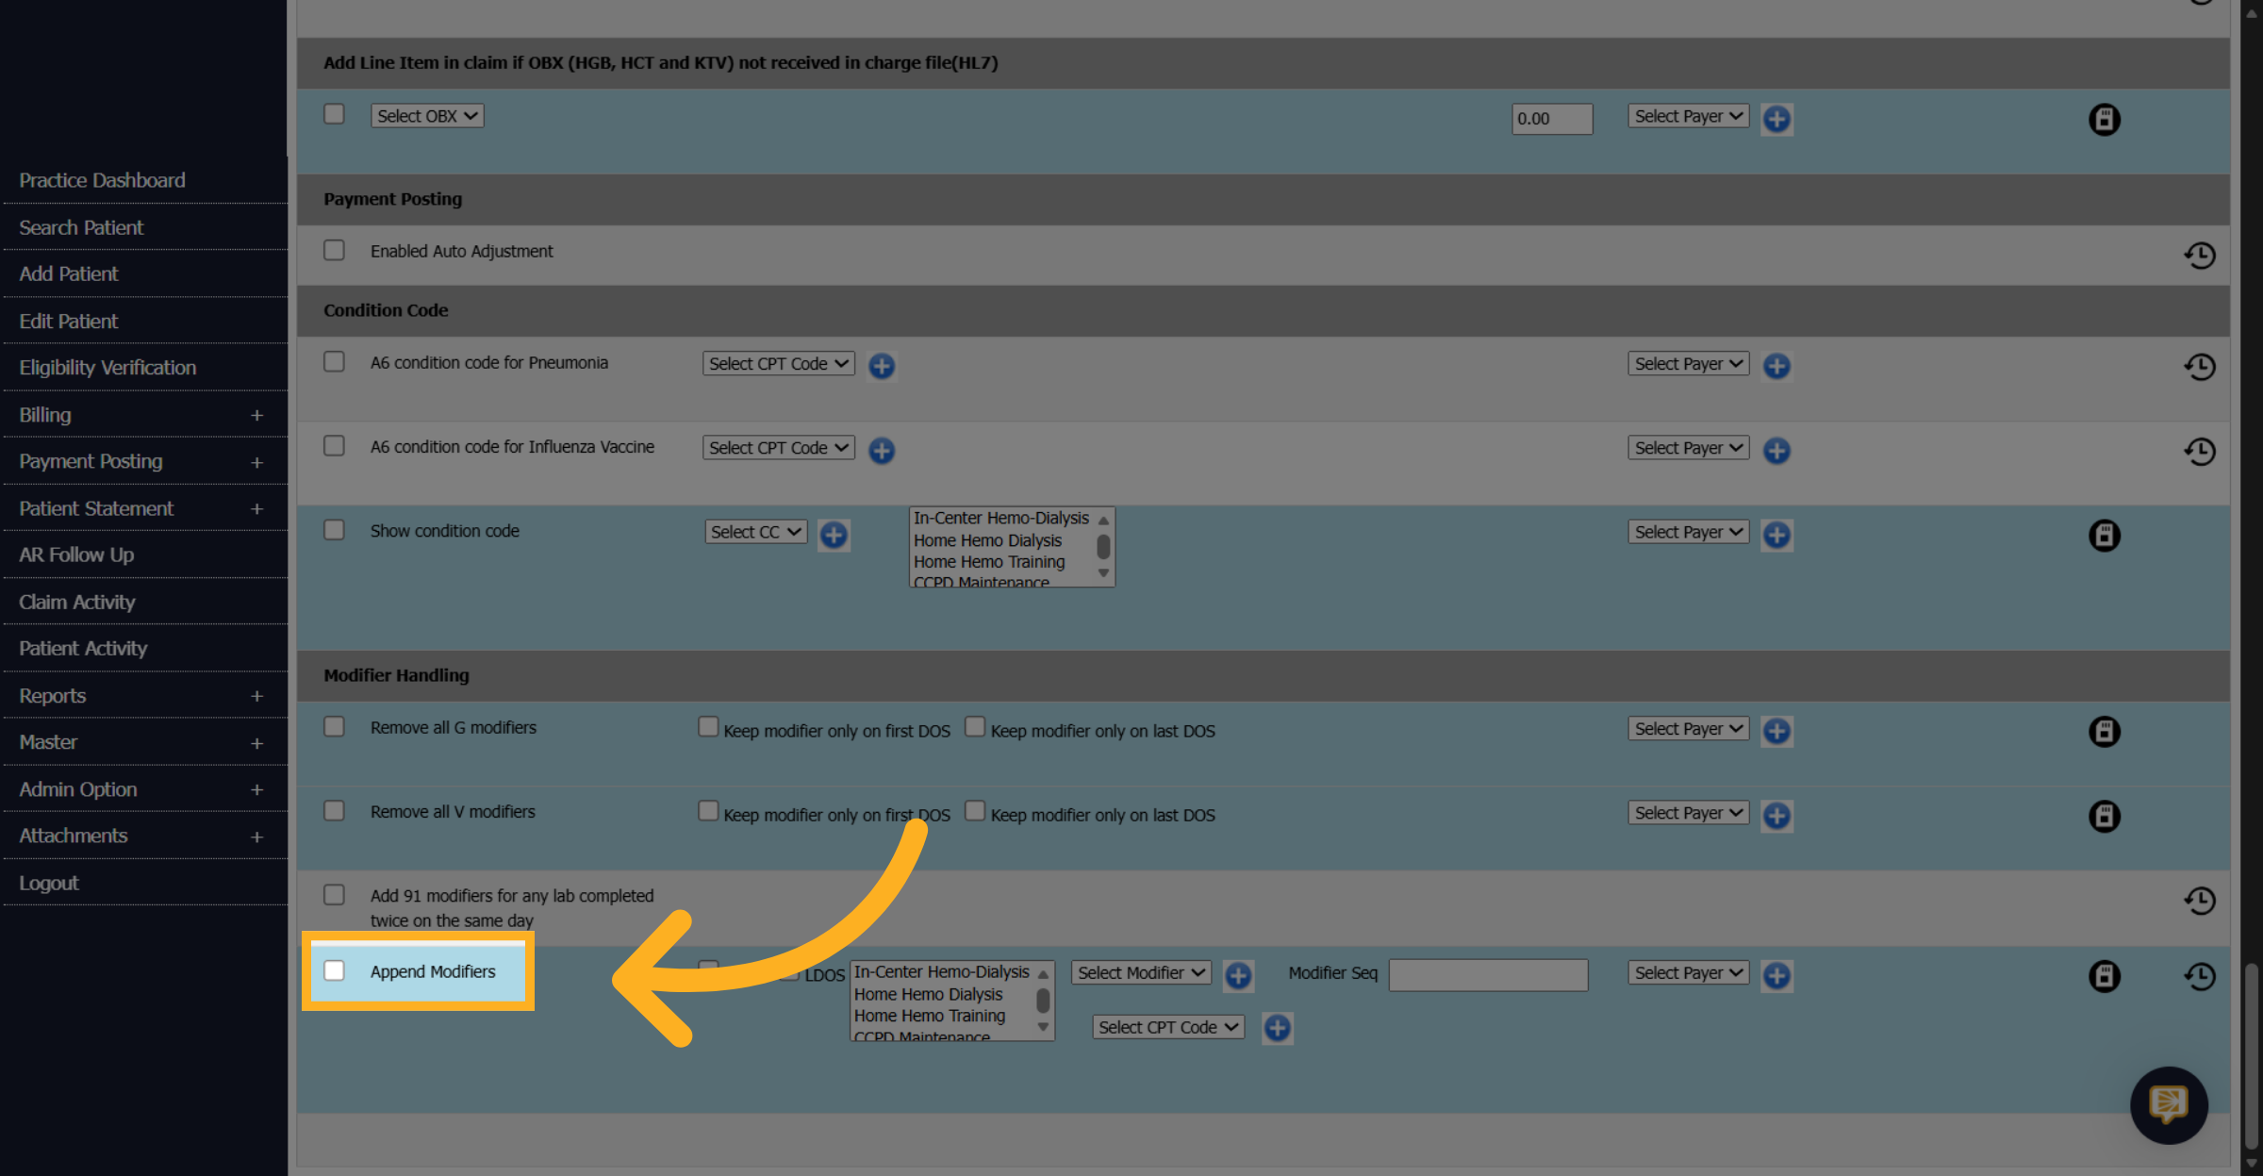Check A6 condition code for Pneumonia
Image resolution: width=2263 pixels, height=1176 pixels.
pos(334,362)
